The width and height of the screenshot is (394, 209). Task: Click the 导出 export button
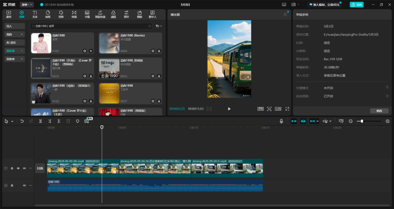click(356, 5)
